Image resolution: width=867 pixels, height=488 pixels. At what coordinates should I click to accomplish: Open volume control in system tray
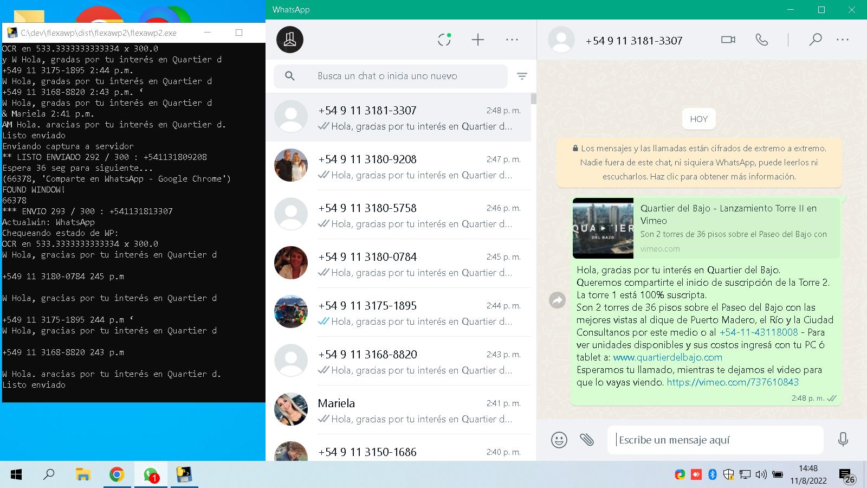(761, 474)
